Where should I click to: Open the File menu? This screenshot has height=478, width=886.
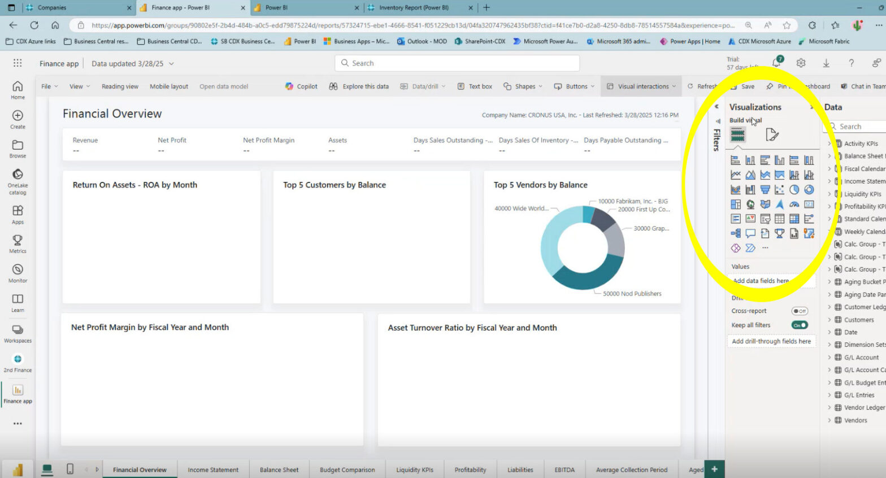click(x=50, y=86)
